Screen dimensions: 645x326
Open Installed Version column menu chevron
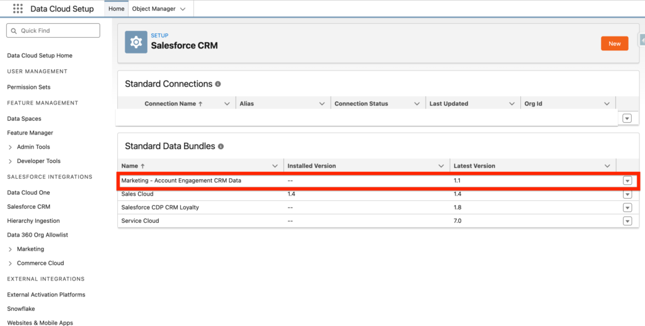pyautogui.click(x=442, y=166)
